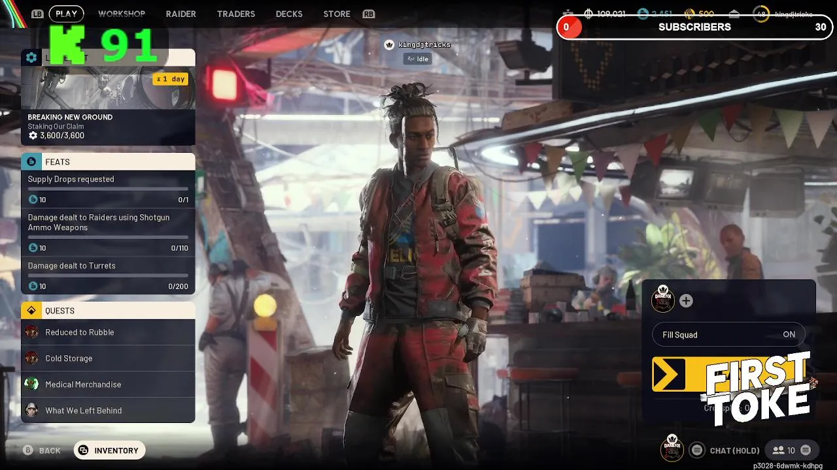Image resolution: width=837 pixels, height=470 pixels.
Task: Select Damage dealt to Turrets feat
Action: (x=108, y=275)
